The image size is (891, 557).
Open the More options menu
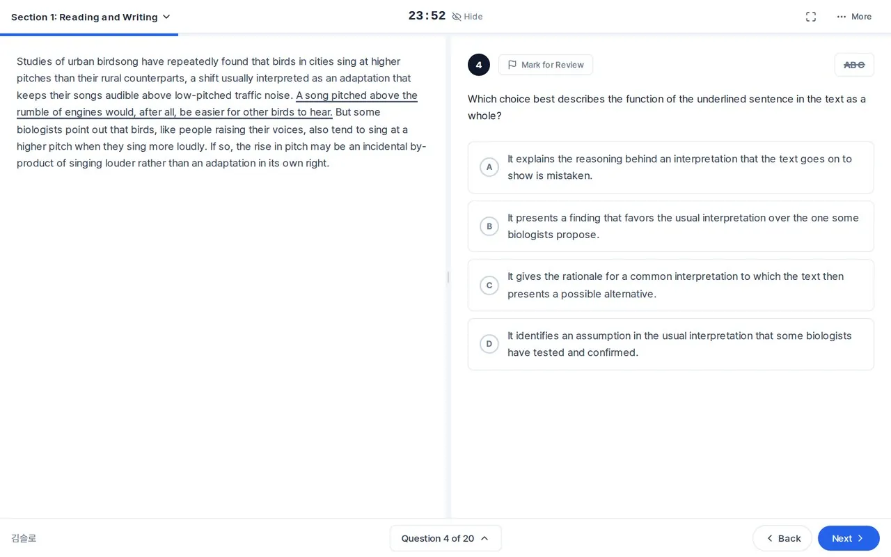pyautogui.click(x=854, y=17)
